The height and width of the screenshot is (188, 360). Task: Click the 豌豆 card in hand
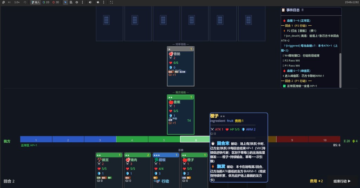pyautogui.click(x=109, y=170)
